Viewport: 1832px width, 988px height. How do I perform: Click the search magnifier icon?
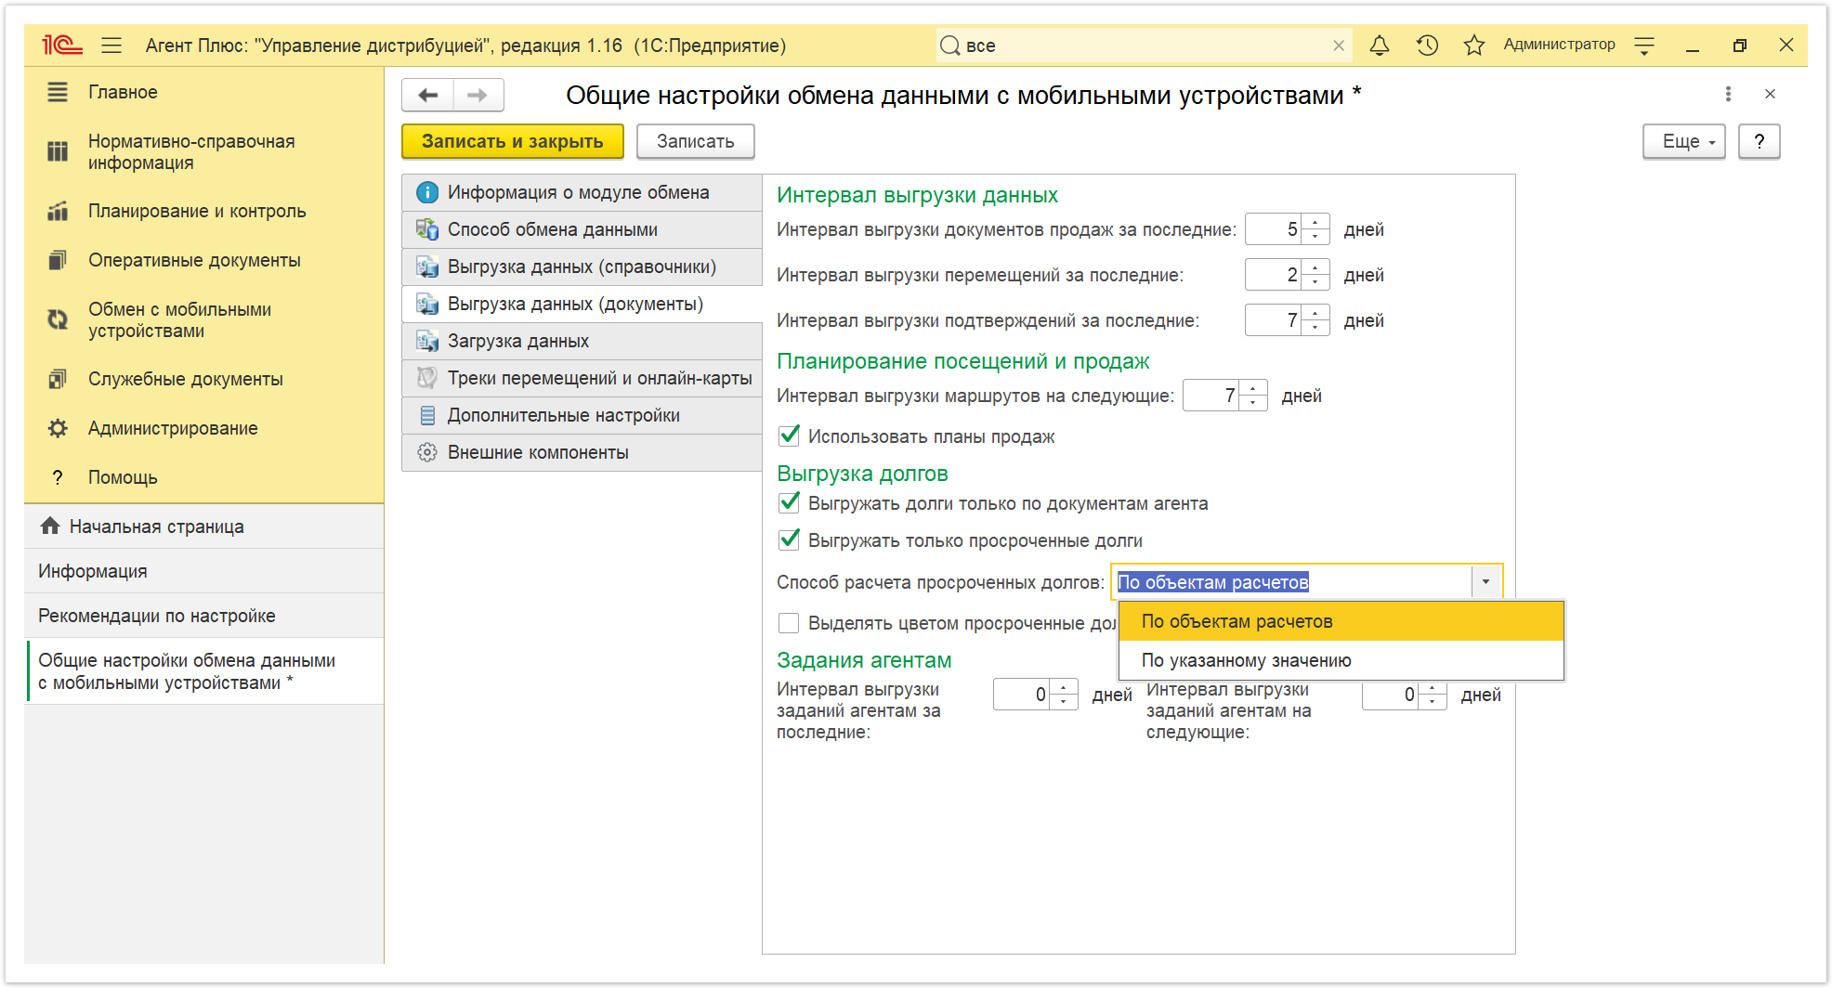949,45
